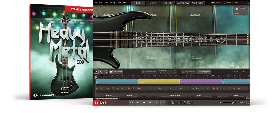
Task: Select the Pre Chorus song block
Action: (159, 81)
